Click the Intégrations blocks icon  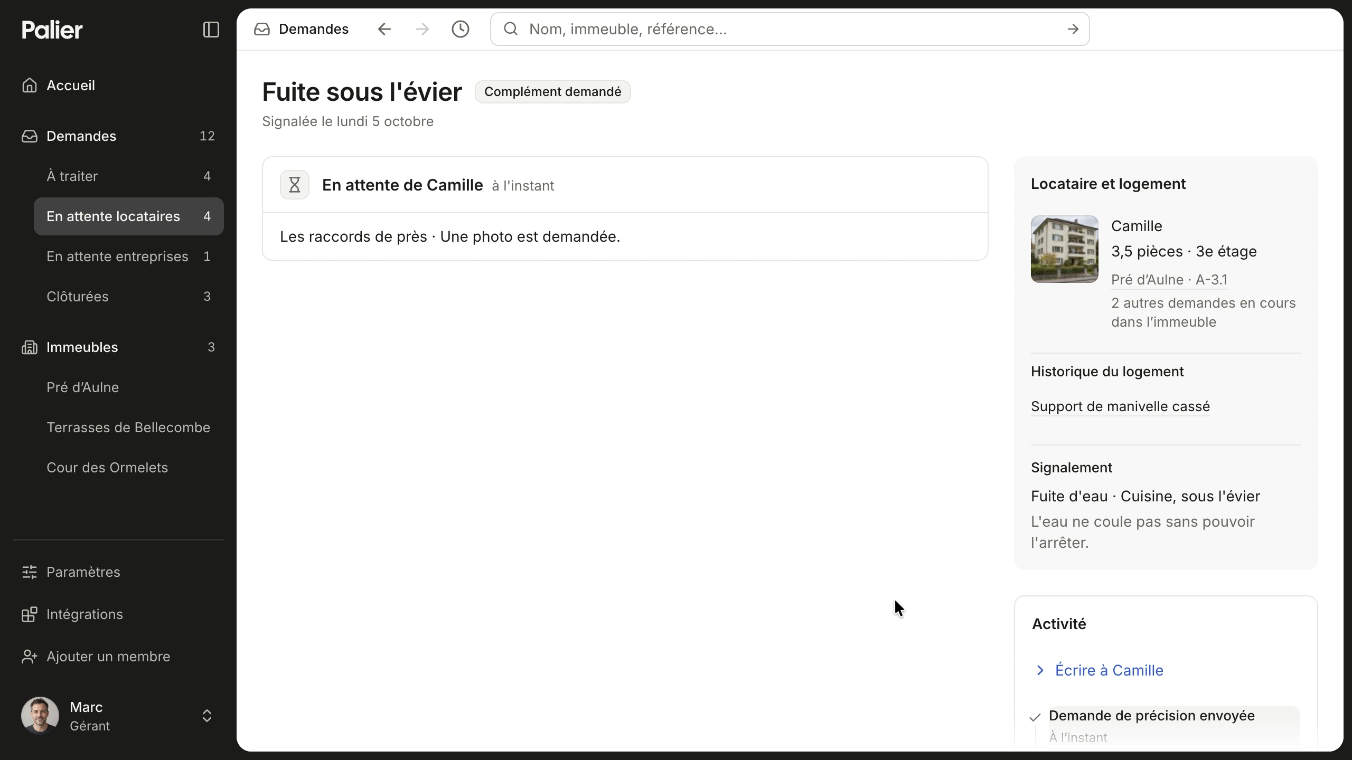(30, 614)
